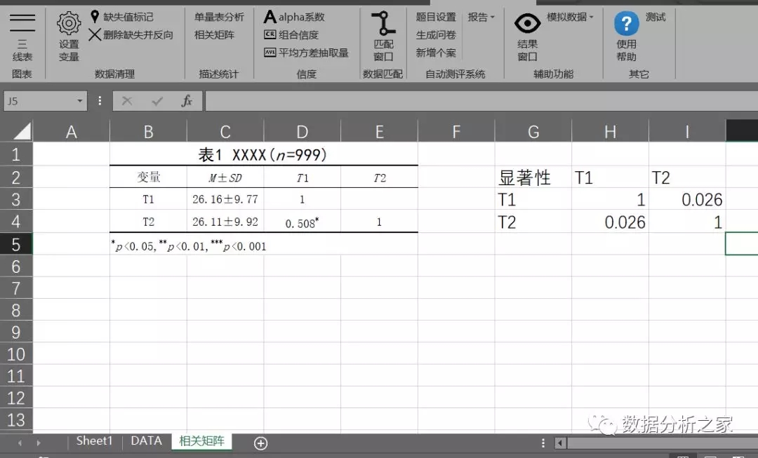Click the selected cell J5
Viewport: 758px width, 458px height.
742,243
